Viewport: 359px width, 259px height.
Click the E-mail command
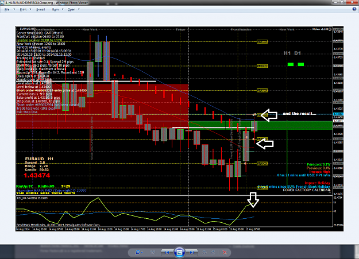(x=41, y=9)
